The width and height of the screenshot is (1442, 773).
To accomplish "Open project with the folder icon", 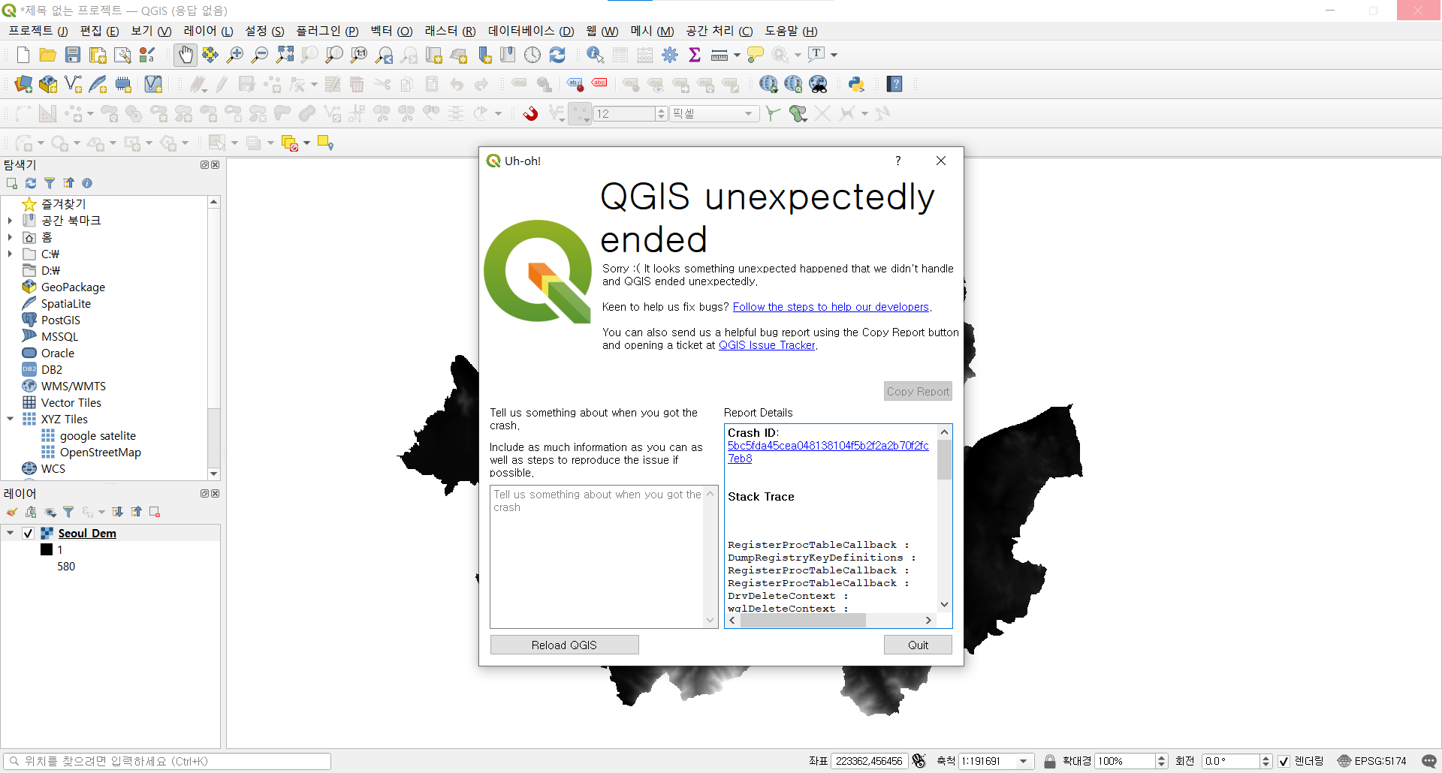I will pyautogui.click(x=48, y=55).
